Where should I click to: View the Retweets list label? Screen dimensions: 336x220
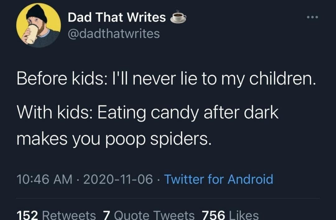(x=68, y=215)
